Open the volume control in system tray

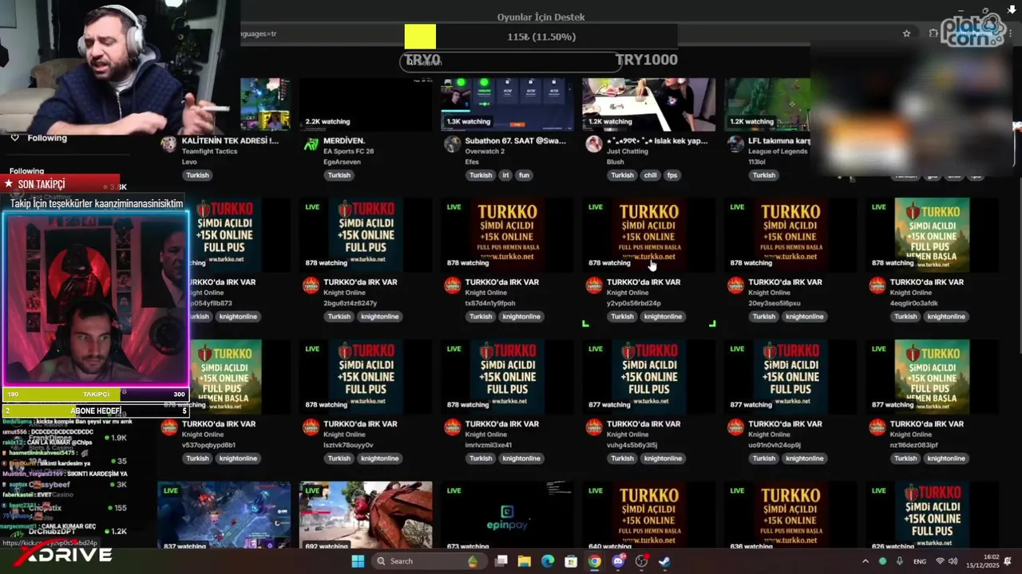tap(954, 561)
